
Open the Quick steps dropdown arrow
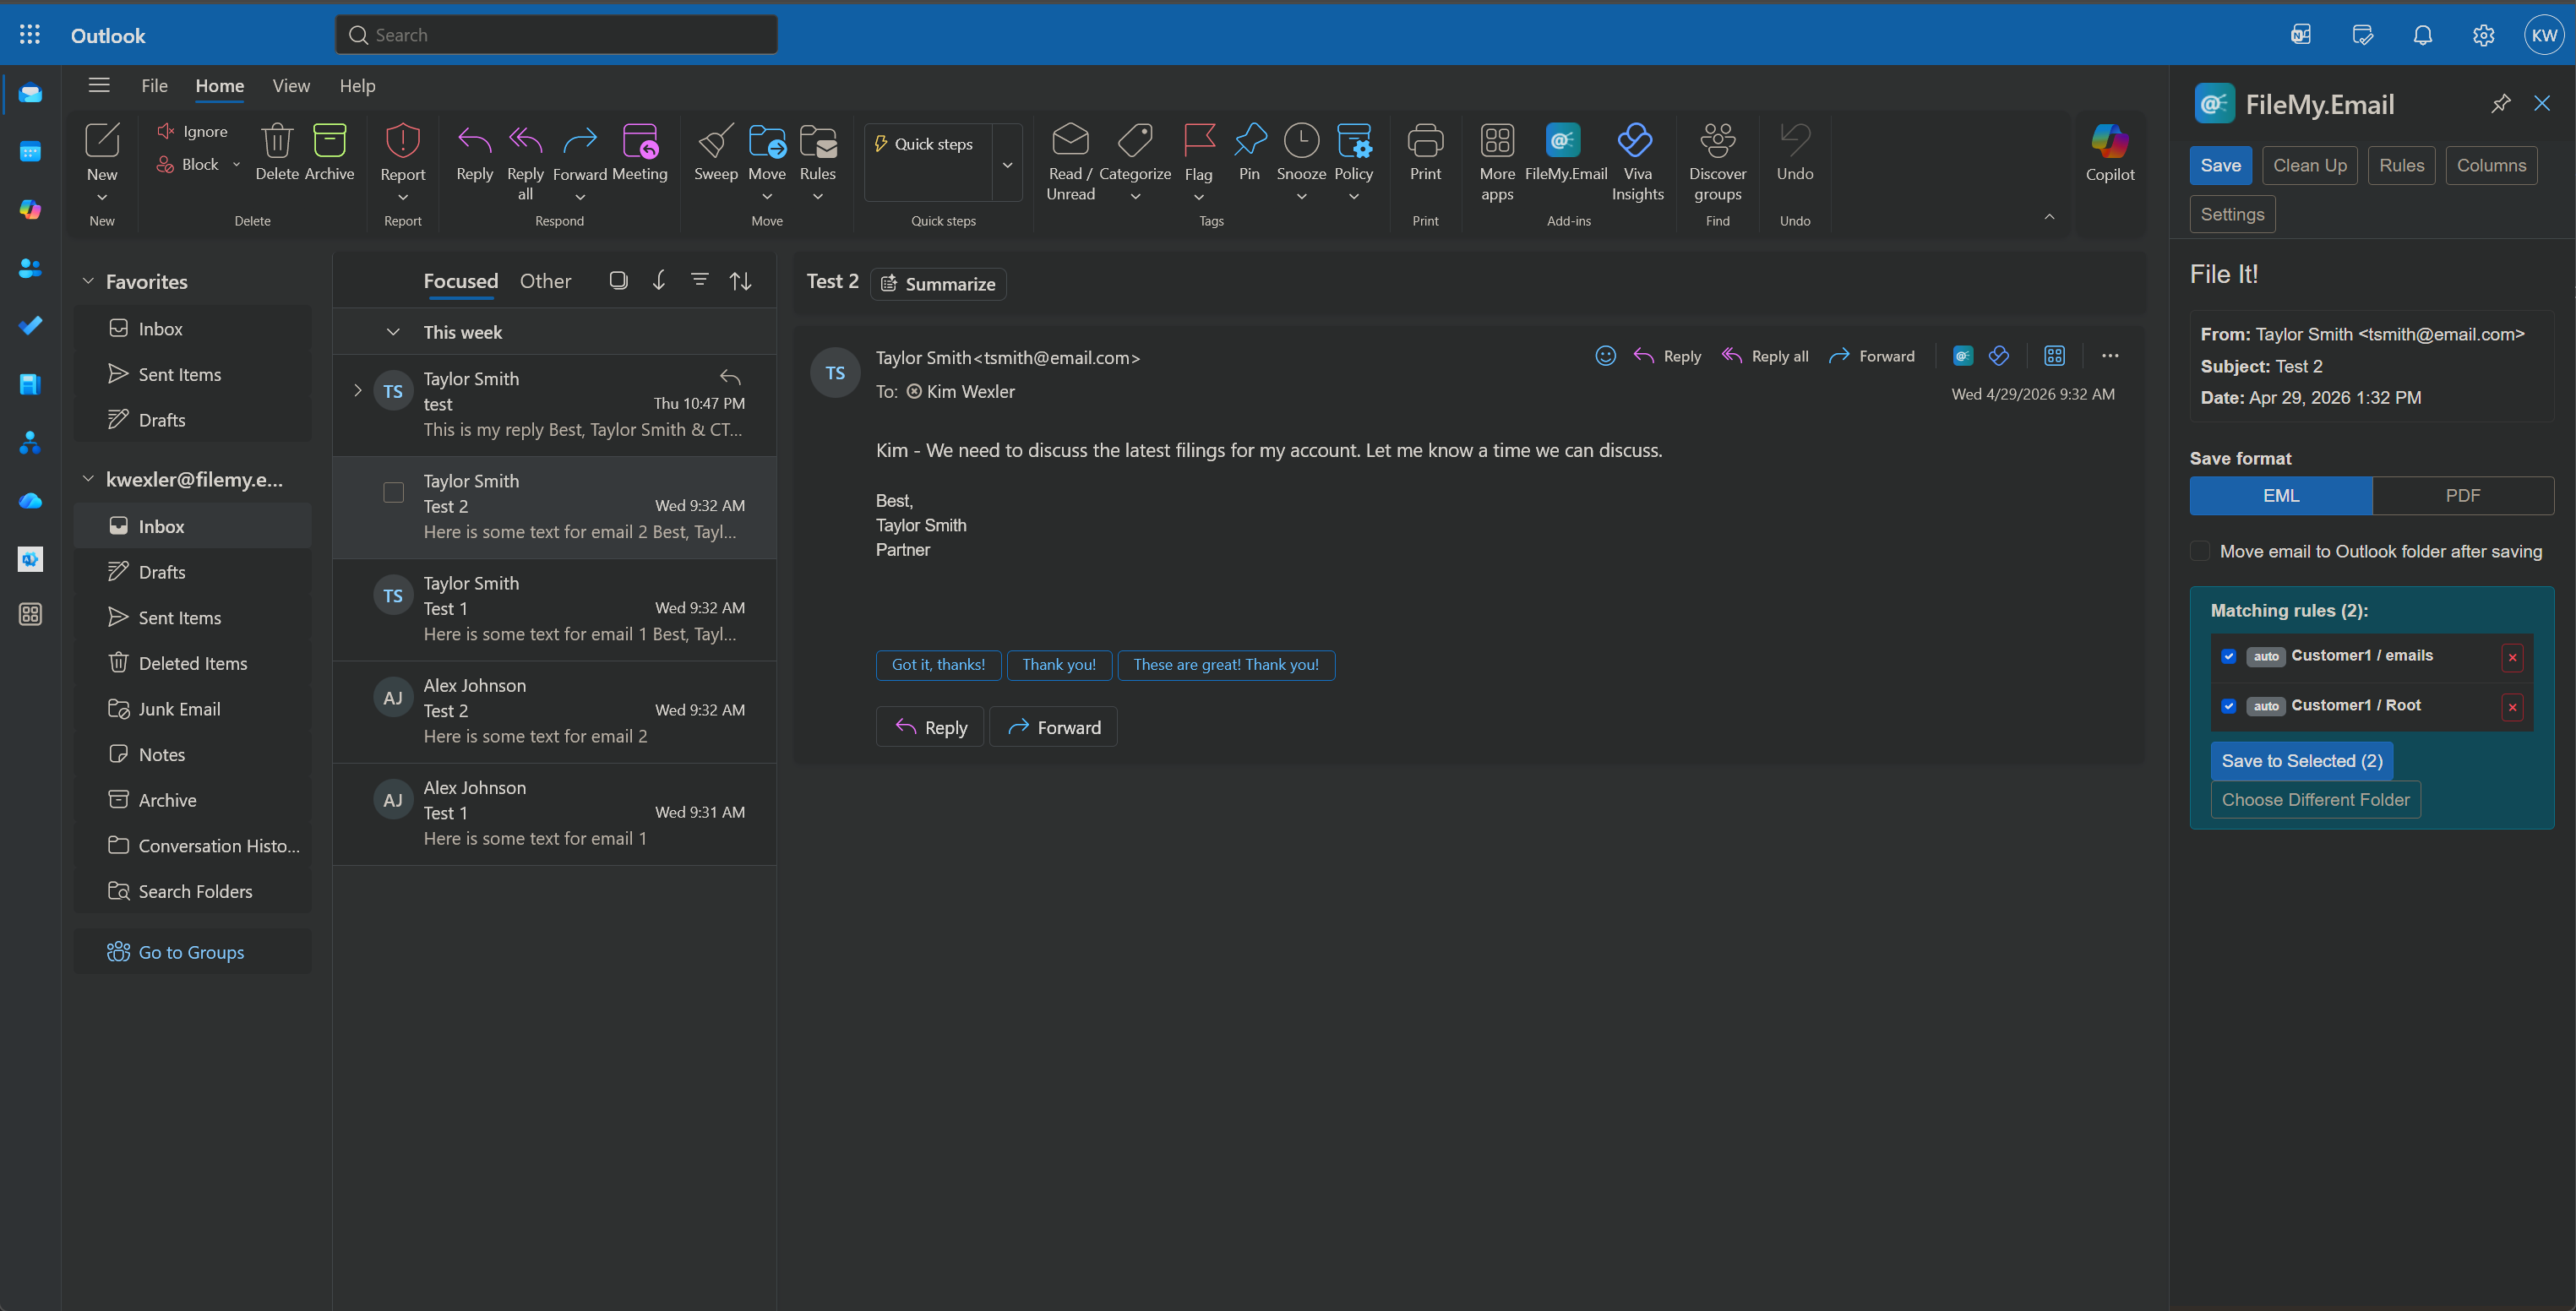(x=1007, y=164)
